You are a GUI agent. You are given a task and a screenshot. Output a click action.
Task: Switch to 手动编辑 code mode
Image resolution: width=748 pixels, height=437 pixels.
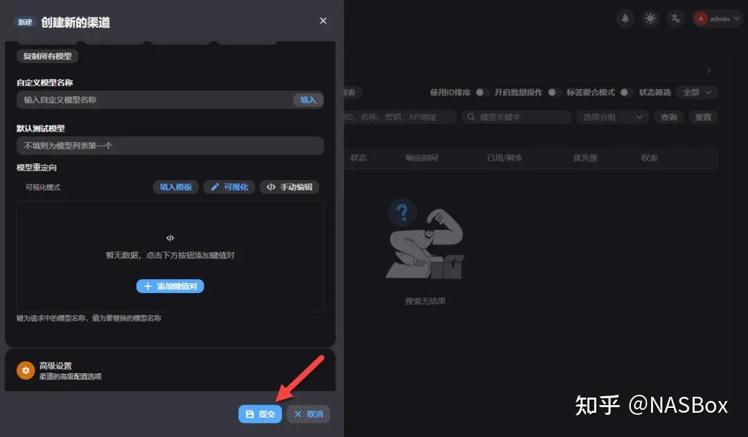click(x=290, y=187)
